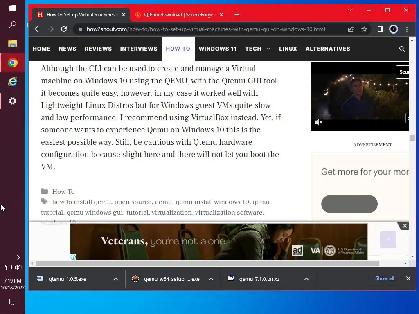This screenshot has width=419, height=314.
Task: Click the horizontal page scrollbar
Action: pos(207,264)
